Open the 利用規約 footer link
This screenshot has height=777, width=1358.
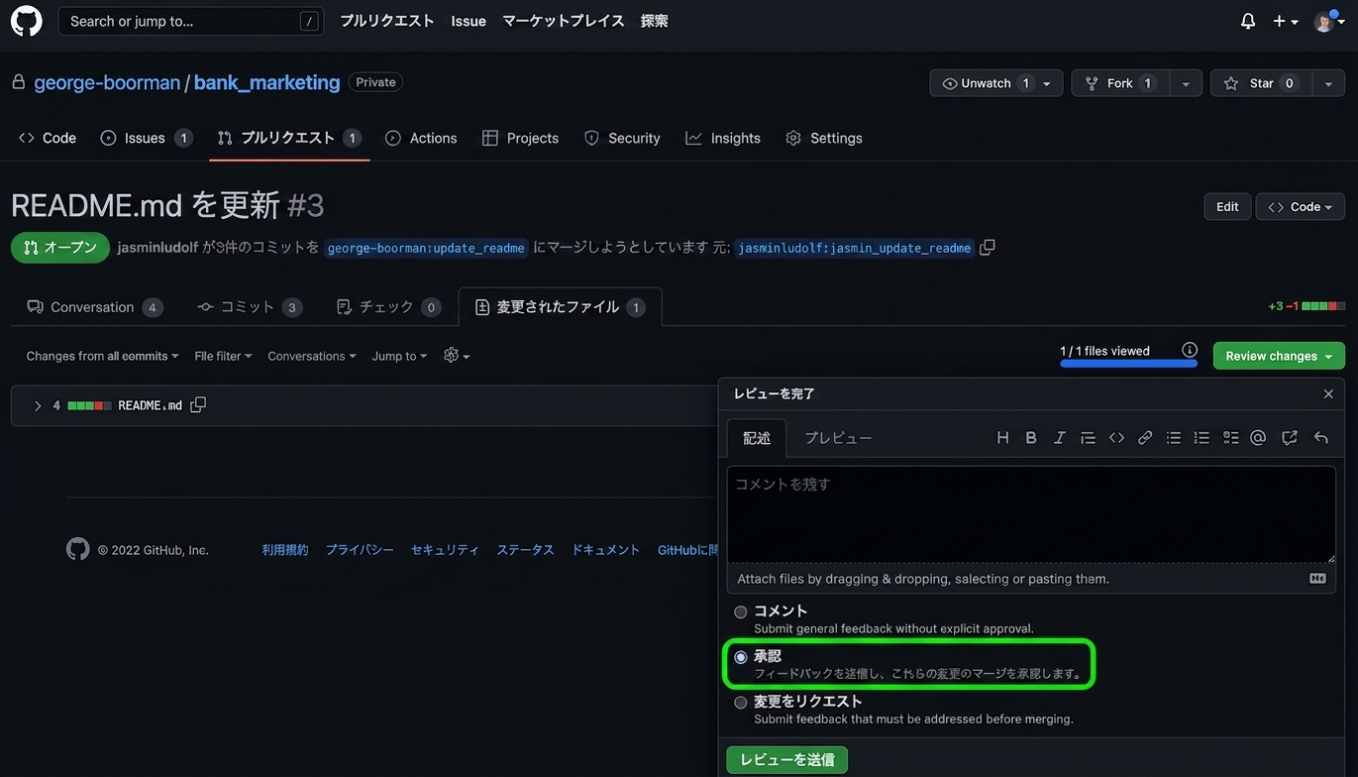click(285, 550)
